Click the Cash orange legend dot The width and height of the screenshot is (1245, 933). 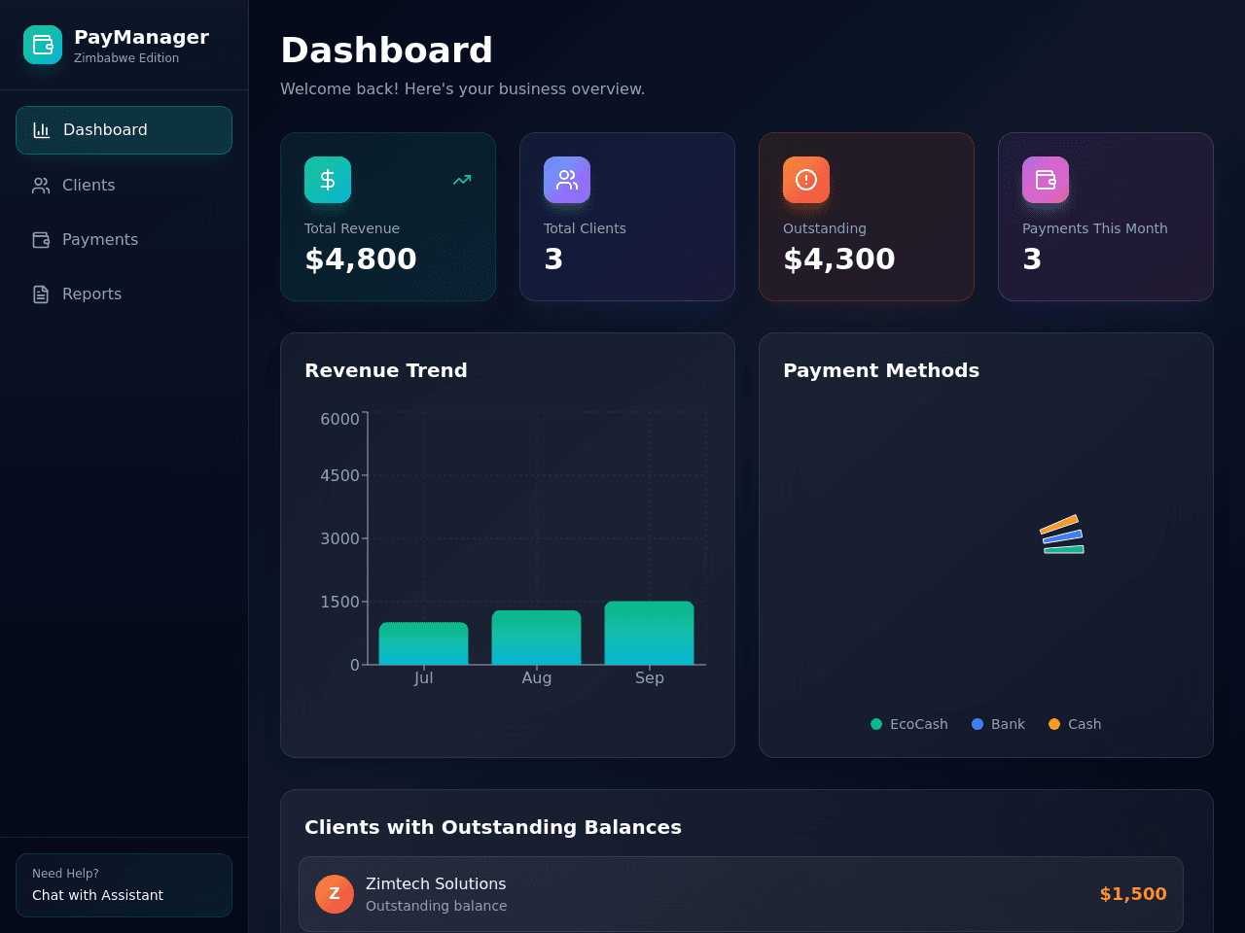click(1054, 724)
